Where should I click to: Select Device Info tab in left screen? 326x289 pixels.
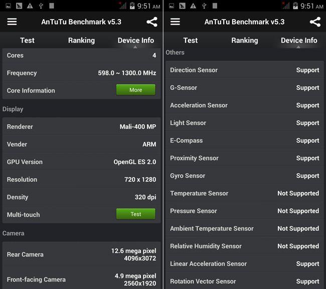click(136, 40)
